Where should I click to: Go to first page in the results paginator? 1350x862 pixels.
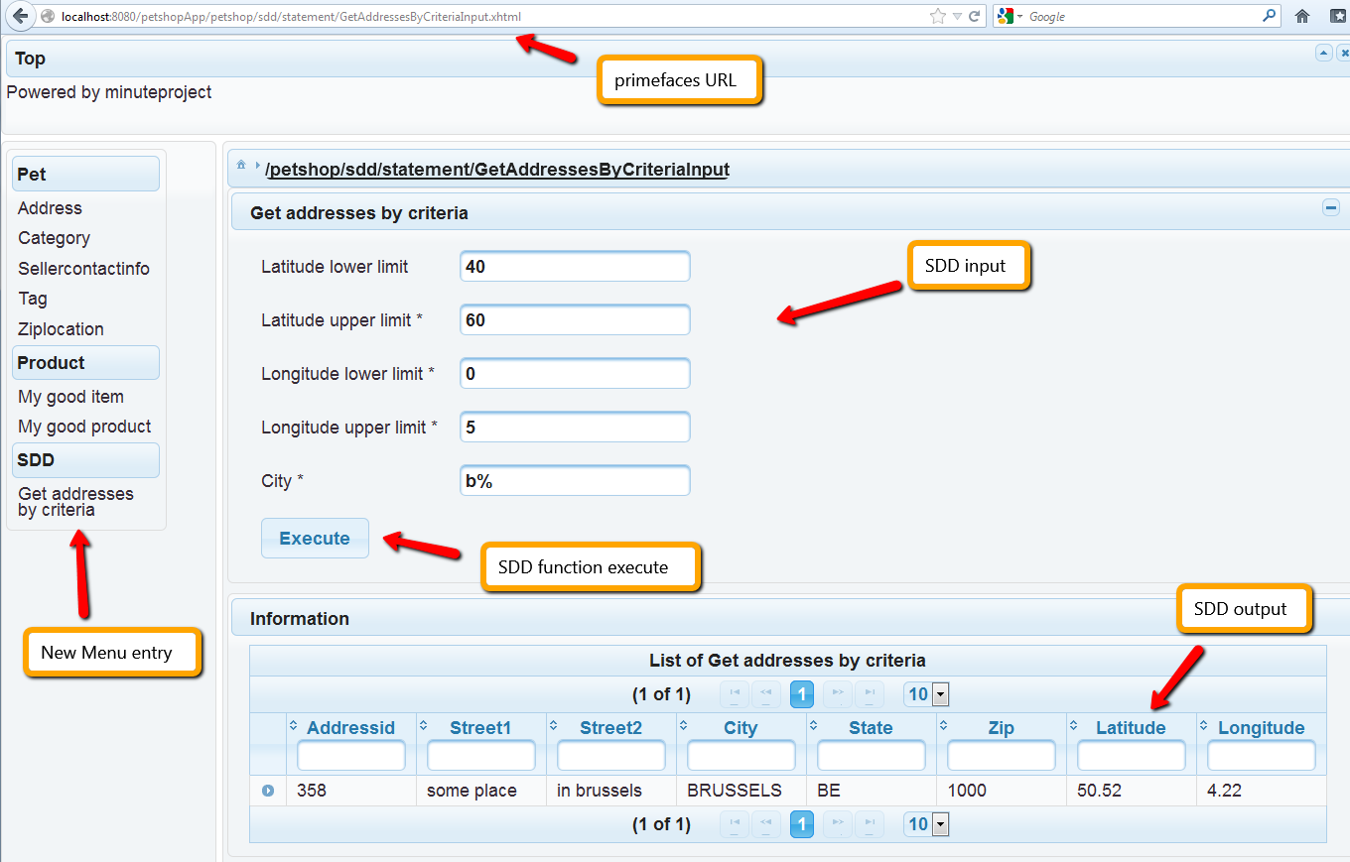click(x=735, y=694)
